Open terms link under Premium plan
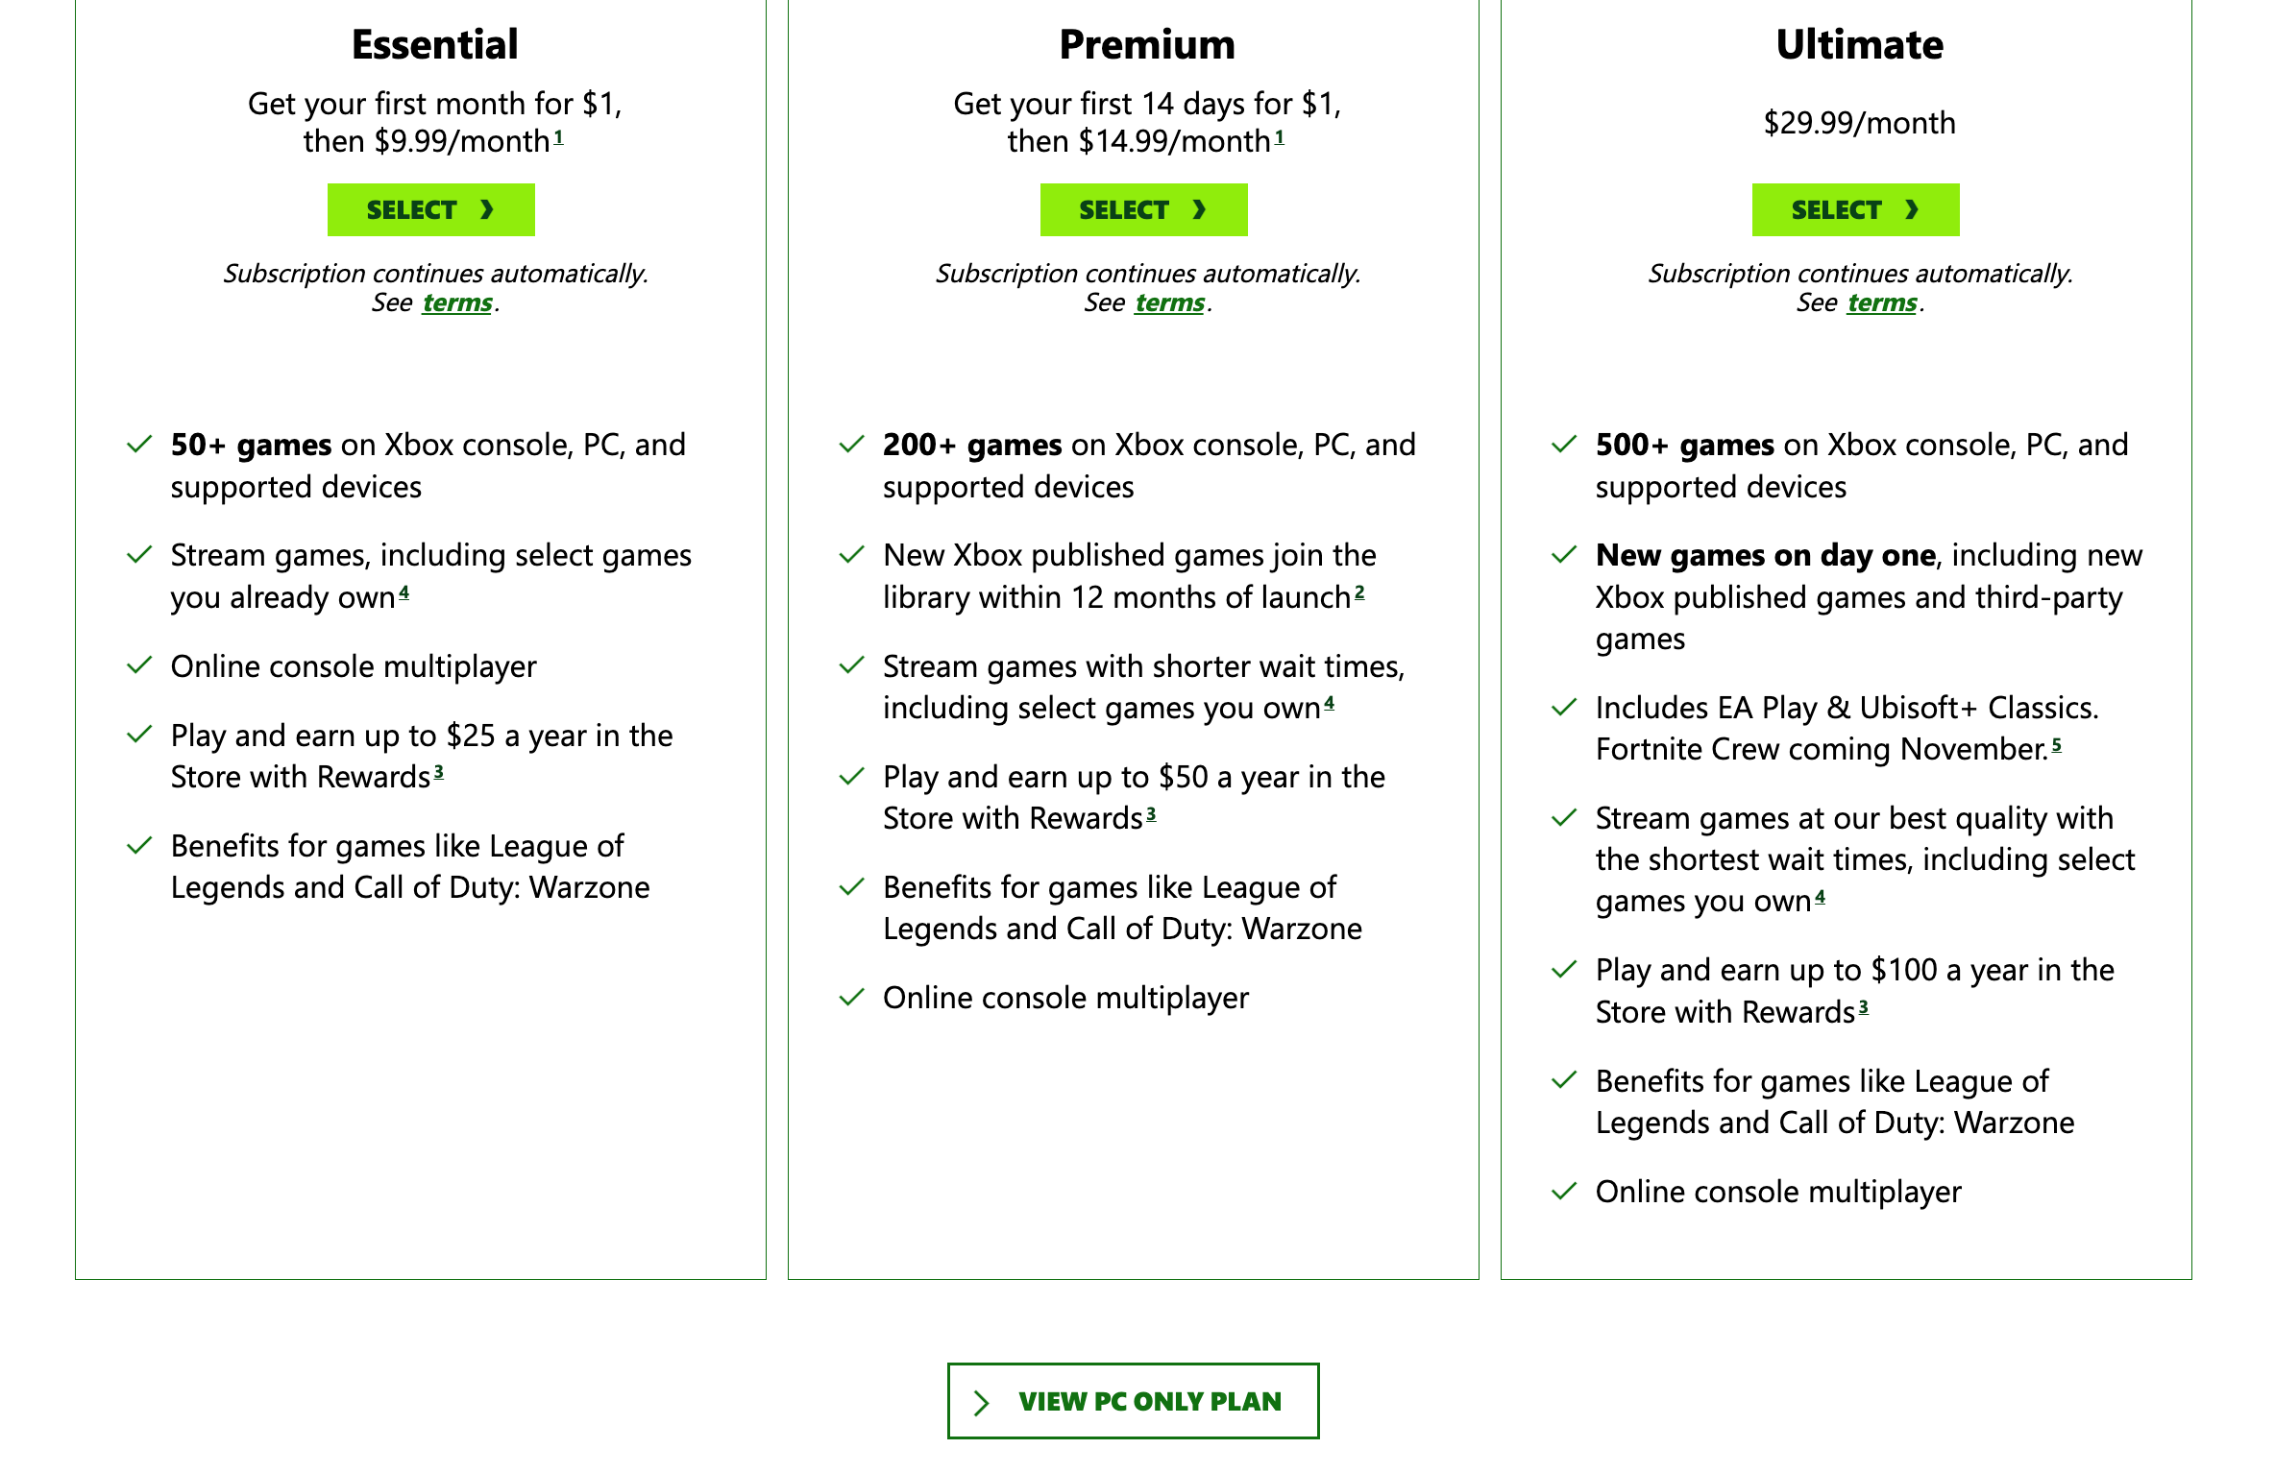 pos(1169,302)
